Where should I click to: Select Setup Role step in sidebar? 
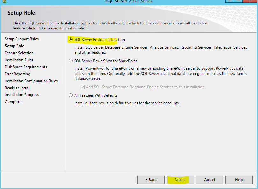pos(14,46)
